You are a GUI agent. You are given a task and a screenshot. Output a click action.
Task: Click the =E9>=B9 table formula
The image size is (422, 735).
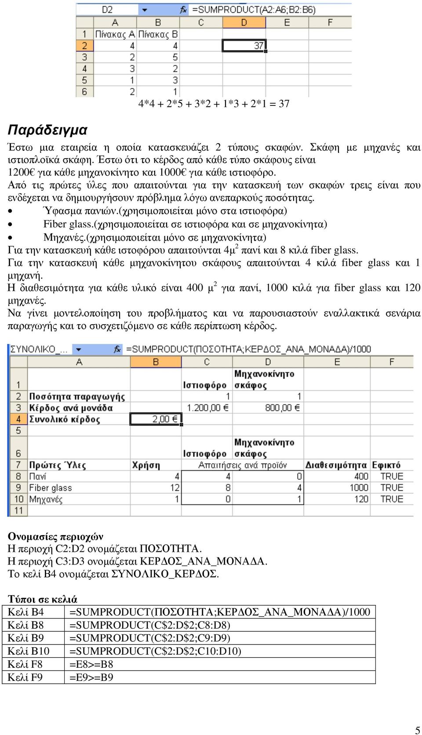(91, 677)
